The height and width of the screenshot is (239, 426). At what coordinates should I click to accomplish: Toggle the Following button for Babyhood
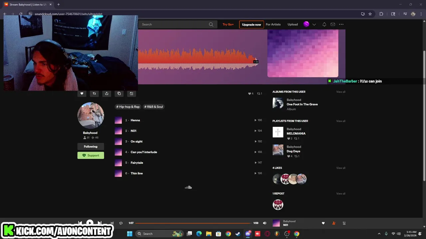91,146
